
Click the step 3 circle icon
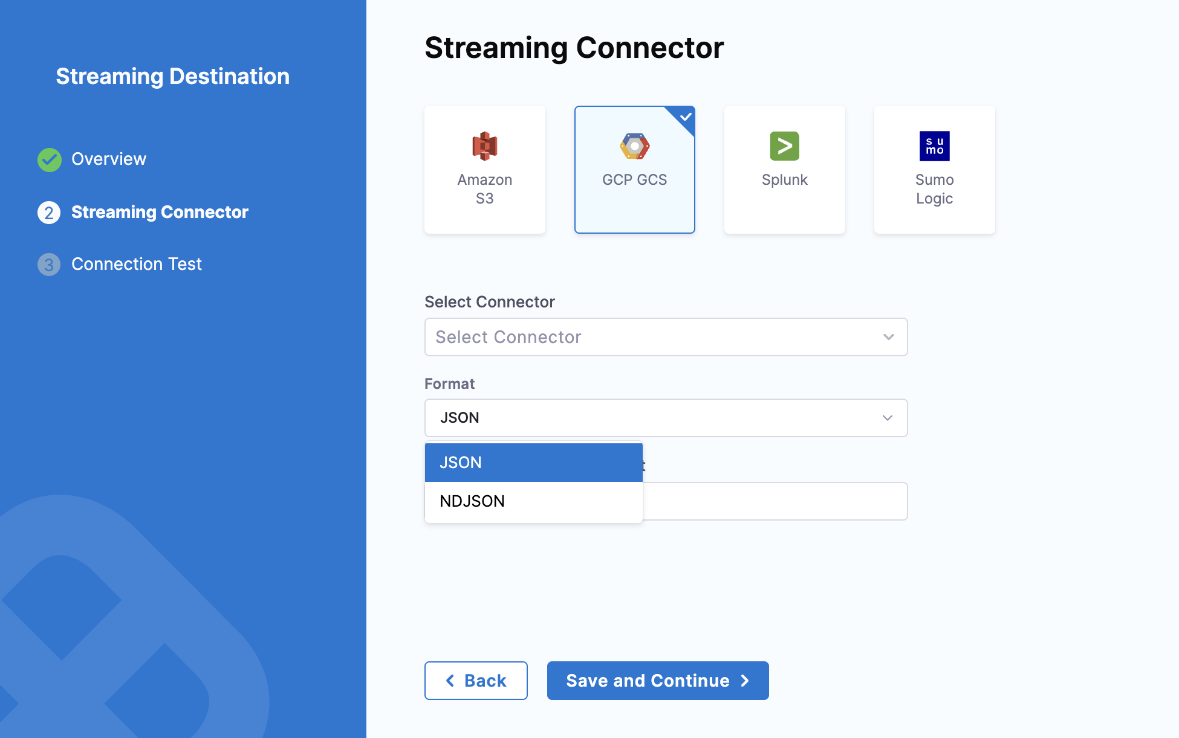[49, 265]
